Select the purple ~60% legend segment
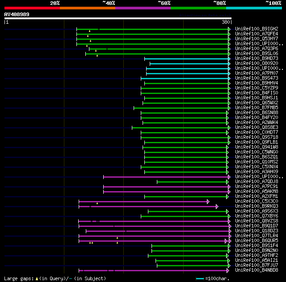This screenshot has width=286, height=282. tap(143, 8)
